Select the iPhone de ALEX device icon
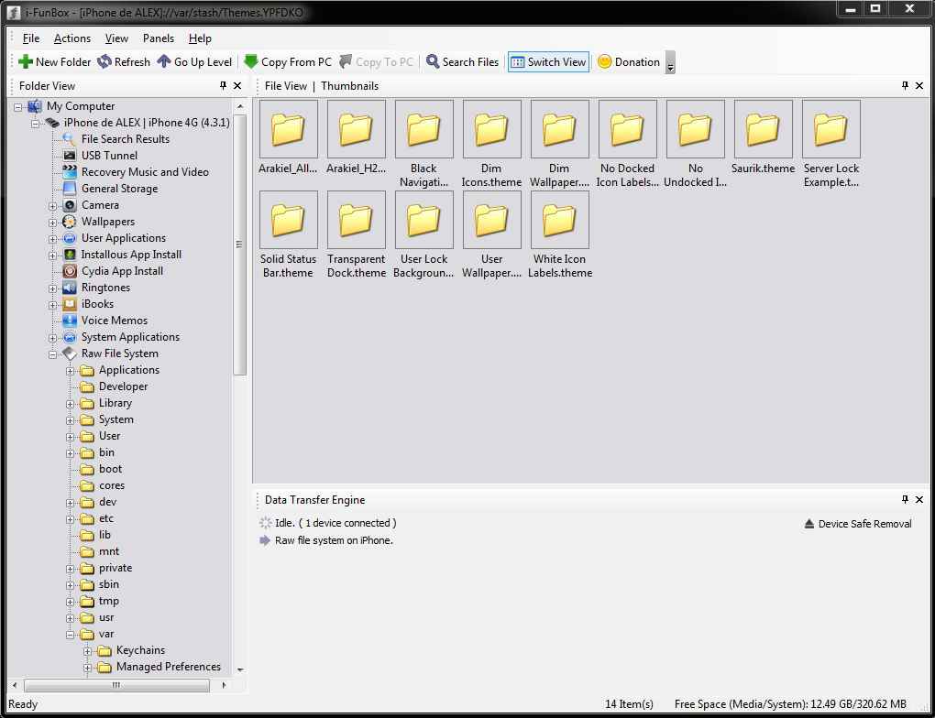The height and width of the screenshot is (718, 935). (x=52, y=123)
